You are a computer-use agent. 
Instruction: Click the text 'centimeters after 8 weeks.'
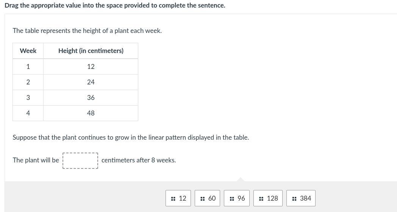tap(139, 160)
